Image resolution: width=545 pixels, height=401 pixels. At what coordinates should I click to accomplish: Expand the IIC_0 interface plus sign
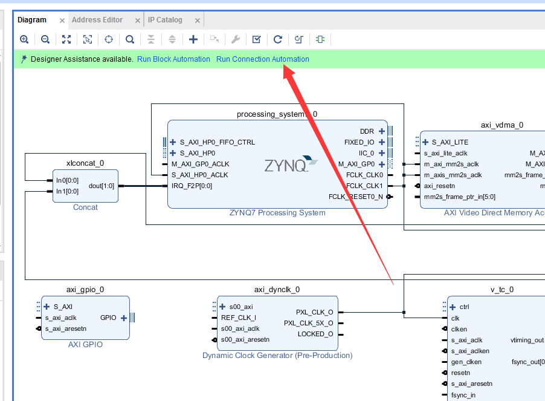382,153
